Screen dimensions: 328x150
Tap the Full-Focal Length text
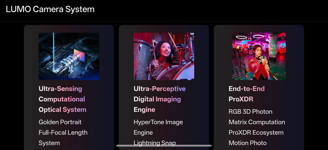pyautogui.click(x=63, y=133)
